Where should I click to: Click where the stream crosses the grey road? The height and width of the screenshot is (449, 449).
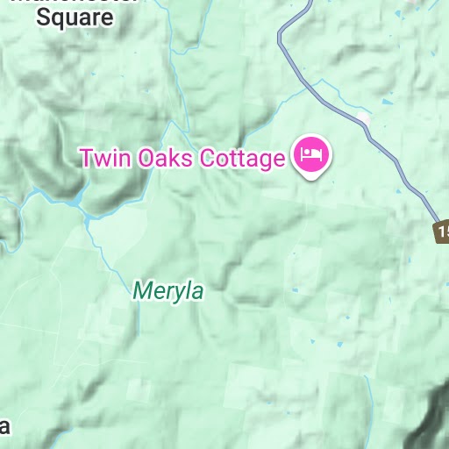(308, 87)
